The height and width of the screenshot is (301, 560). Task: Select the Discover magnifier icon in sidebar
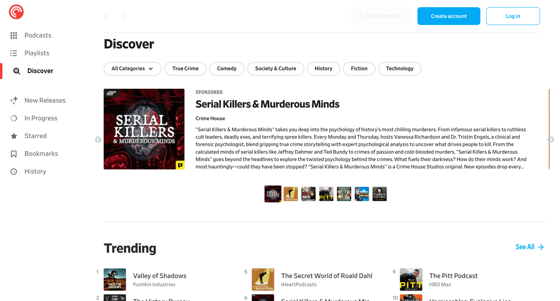click(17, 71)
